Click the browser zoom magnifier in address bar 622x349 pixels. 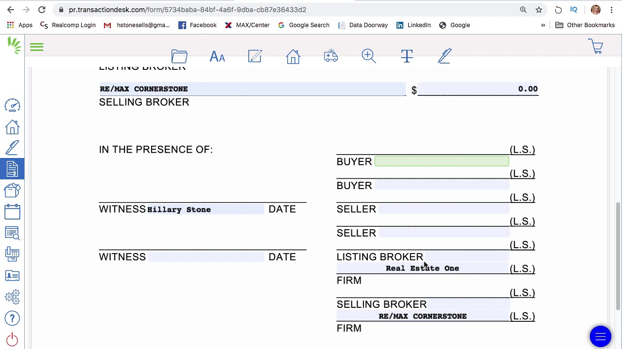(523, 10)
